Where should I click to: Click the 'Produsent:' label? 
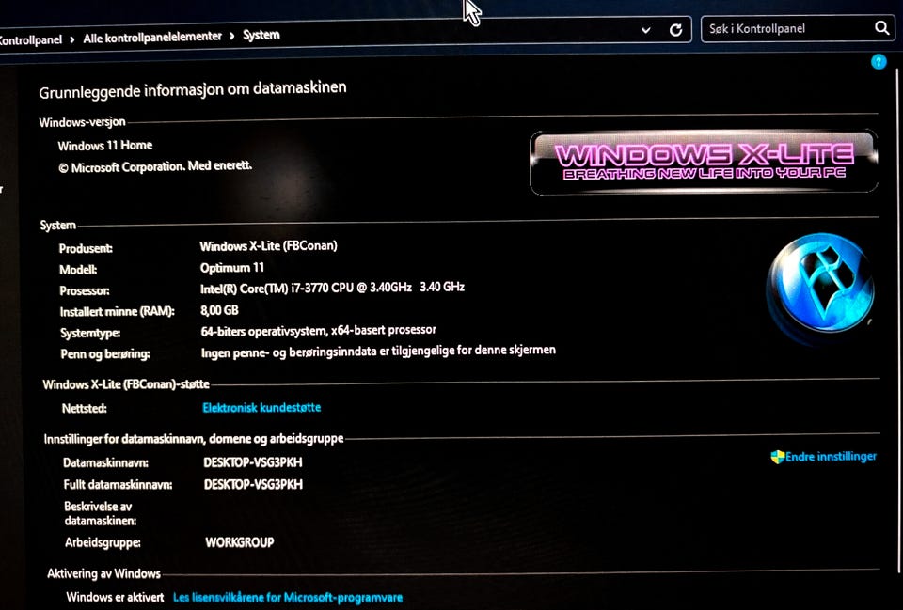pyautogui.click(x=86, y=248)
